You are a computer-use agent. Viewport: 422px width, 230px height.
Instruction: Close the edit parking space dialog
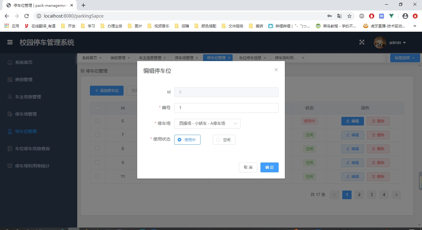[x=276, y=70]
